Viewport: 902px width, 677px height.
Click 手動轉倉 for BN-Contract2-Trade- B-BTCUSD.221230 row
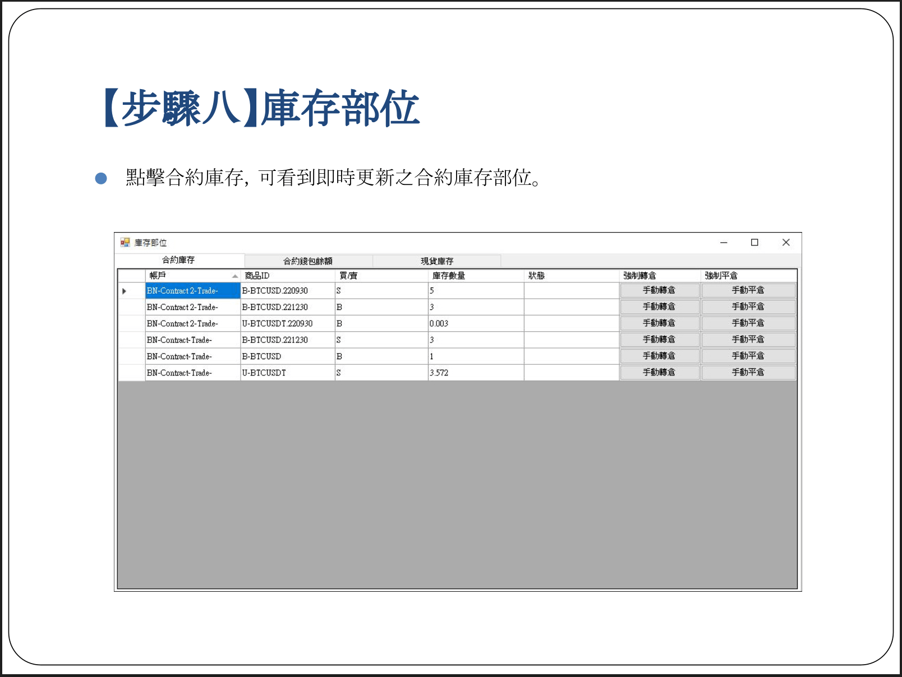coord(660,307)
